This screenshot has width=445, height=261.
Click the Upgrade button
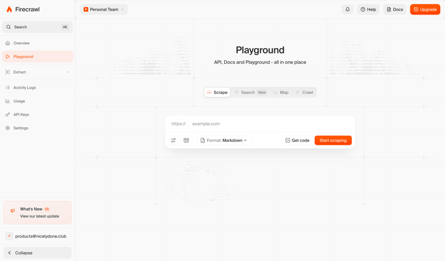tap(425, 9)
